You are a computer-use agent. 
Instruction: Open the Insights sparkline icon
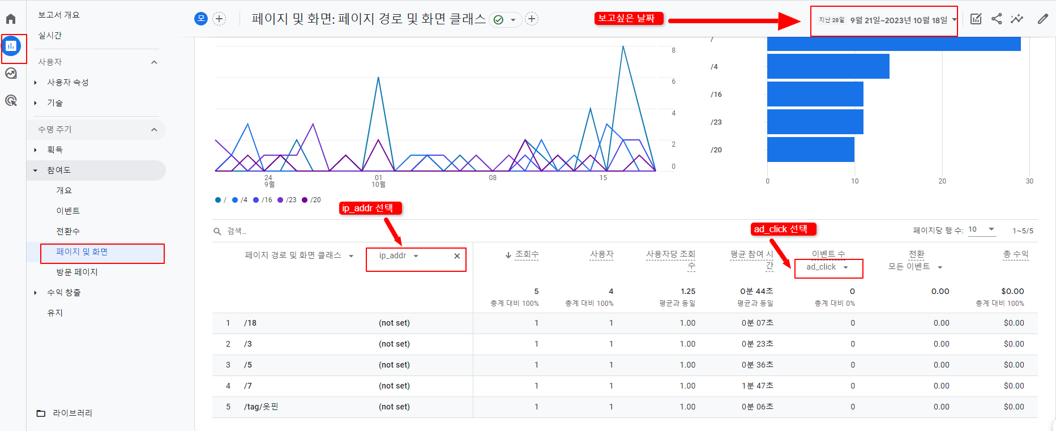pyautogui.click(x=1017, y=19)
